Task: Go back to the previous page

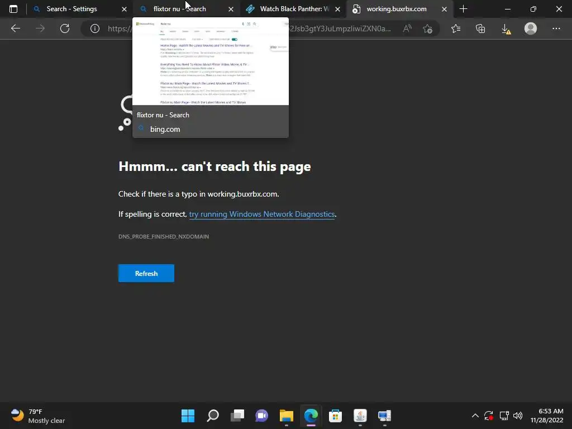Action: pyautogui.click(x=16, y=28)
